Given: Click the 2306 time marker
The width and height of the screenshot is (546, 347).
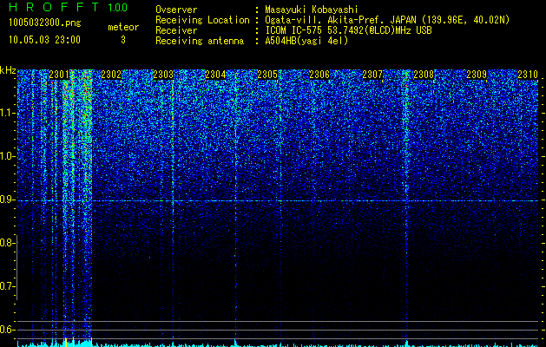Looking at the screenshot, I should point(319,75).
